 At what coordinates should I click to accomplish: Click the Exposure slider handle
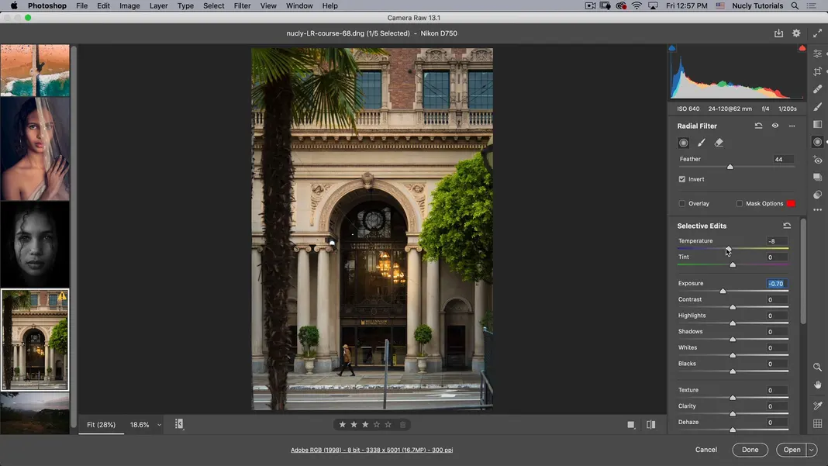[723, 291]
